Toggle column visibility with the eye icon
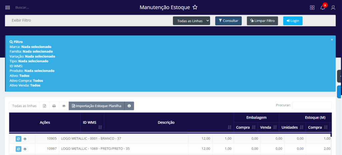The height and width of the screenshot is (155, 342). pyautogui.click(x=63, y=106)
